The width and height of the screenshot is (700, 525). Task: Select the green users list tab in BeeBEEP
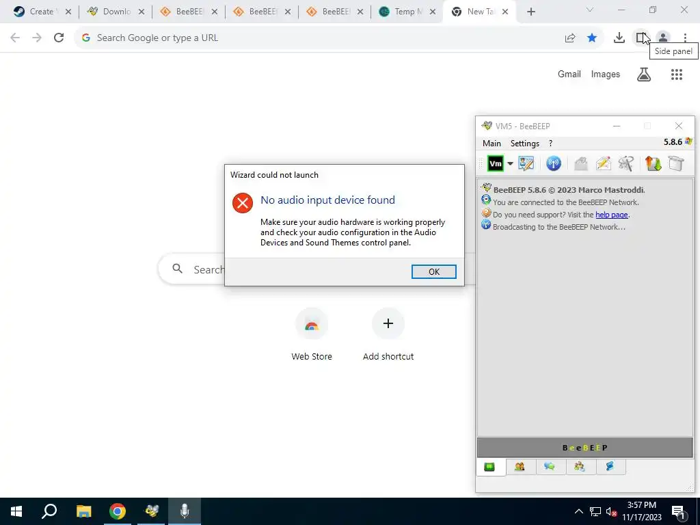click(x=489, y=467)
